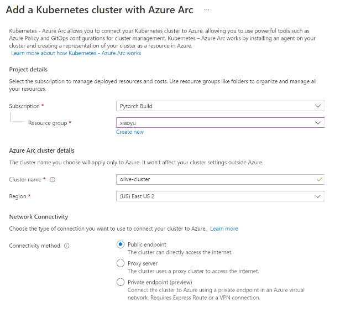Click the green checkmark in Cluster name field
The height and width of the screenshot is (312, 340).
[318, 180]
